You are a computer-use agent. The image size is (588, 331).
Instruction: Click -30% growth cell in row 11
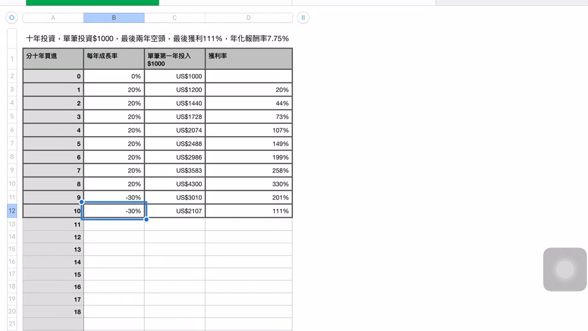click(x=114, y=198)
